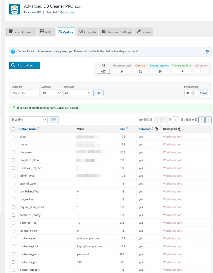Open the Autoload filter dropdown

[x=52, y=93]
